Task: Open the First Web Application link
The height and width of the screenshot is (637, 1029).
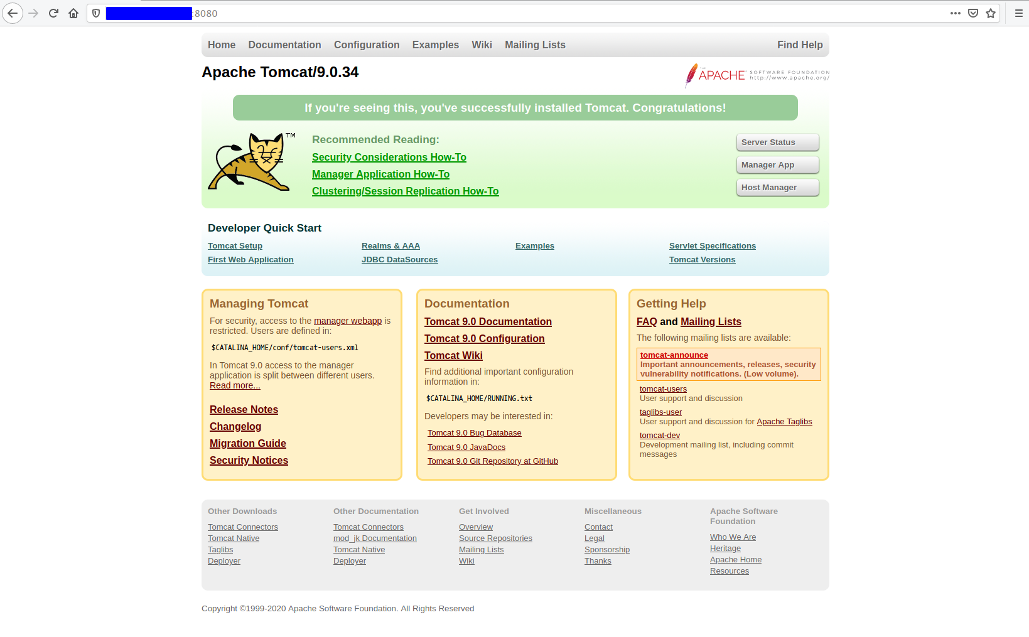Action: click(251, 260)
